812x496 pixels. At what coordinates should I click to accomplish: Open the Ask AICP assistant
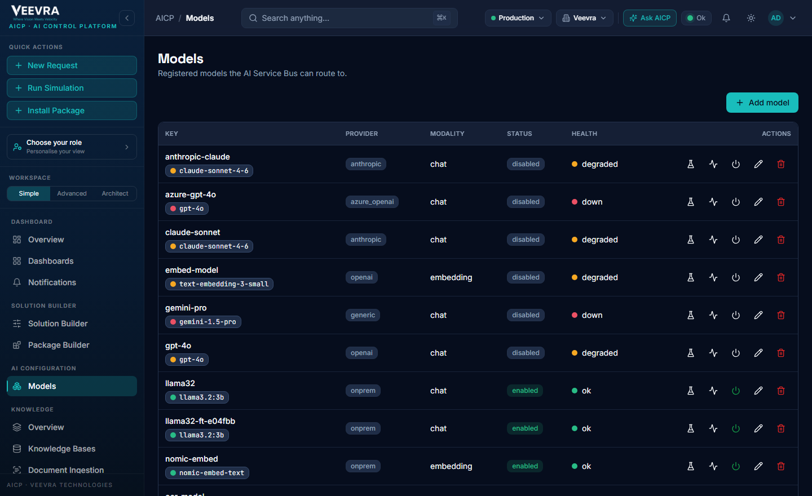650,18
